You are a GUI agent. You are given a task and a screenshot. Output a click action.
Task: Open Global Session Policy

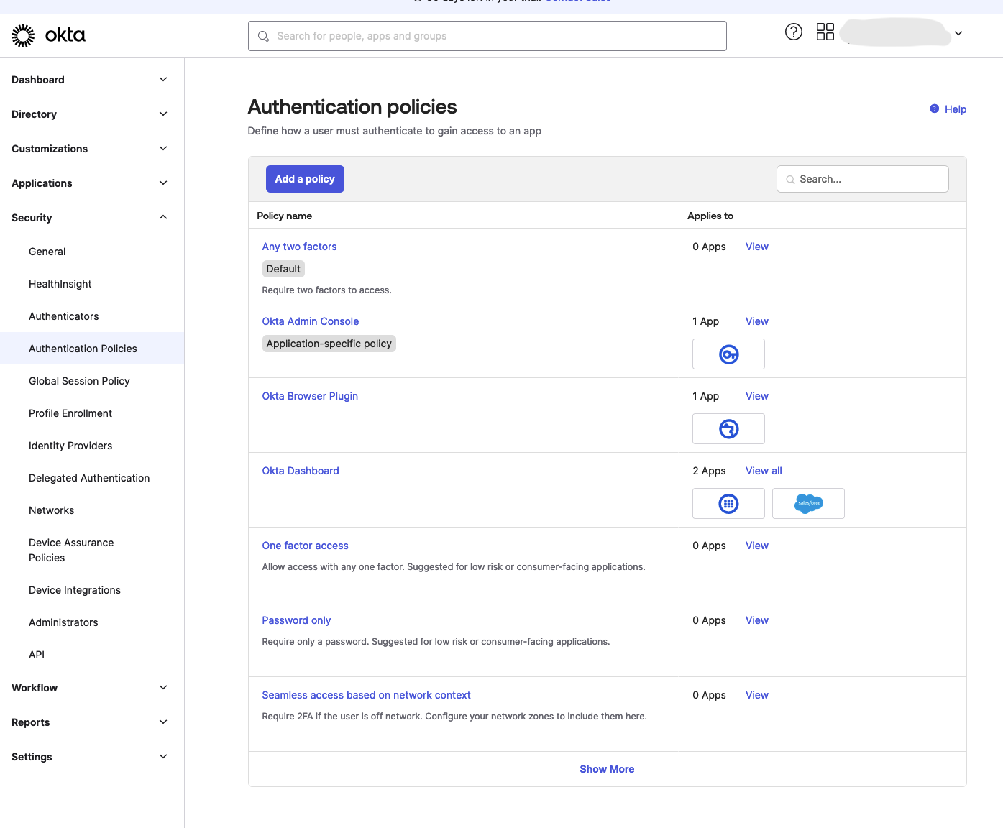(79, 381)
